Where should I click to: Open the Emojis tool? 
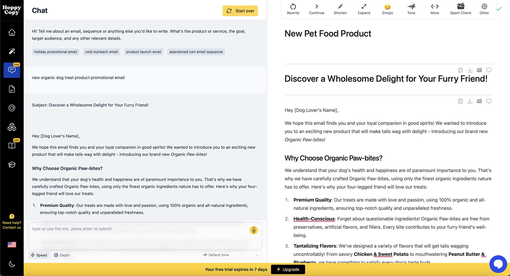click(x=387, y=9)
